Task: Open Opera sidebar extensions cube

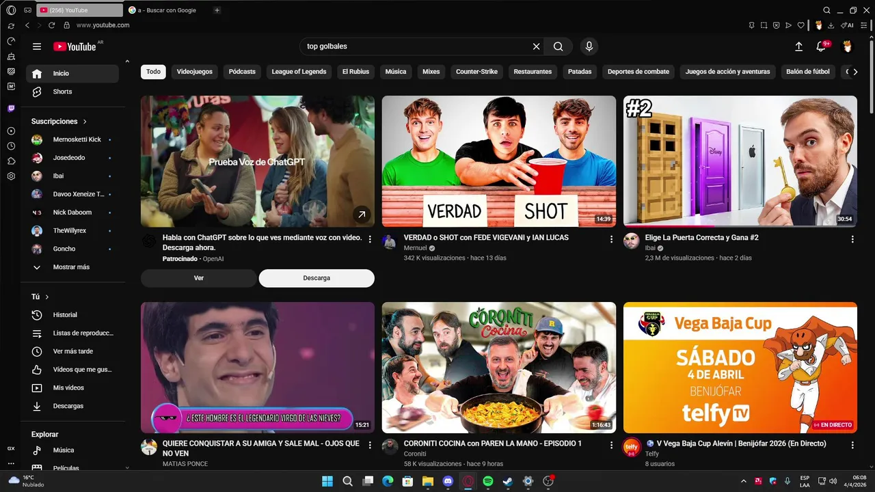Action: (11, 161)
